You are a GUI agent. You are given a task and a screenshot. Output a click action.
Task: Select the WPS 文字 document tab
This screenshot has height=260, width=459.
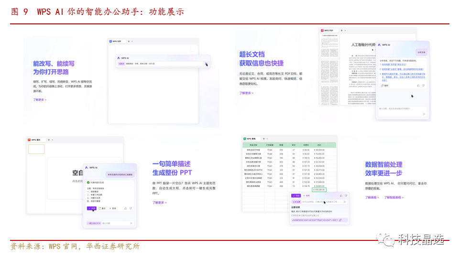point(117,42)
